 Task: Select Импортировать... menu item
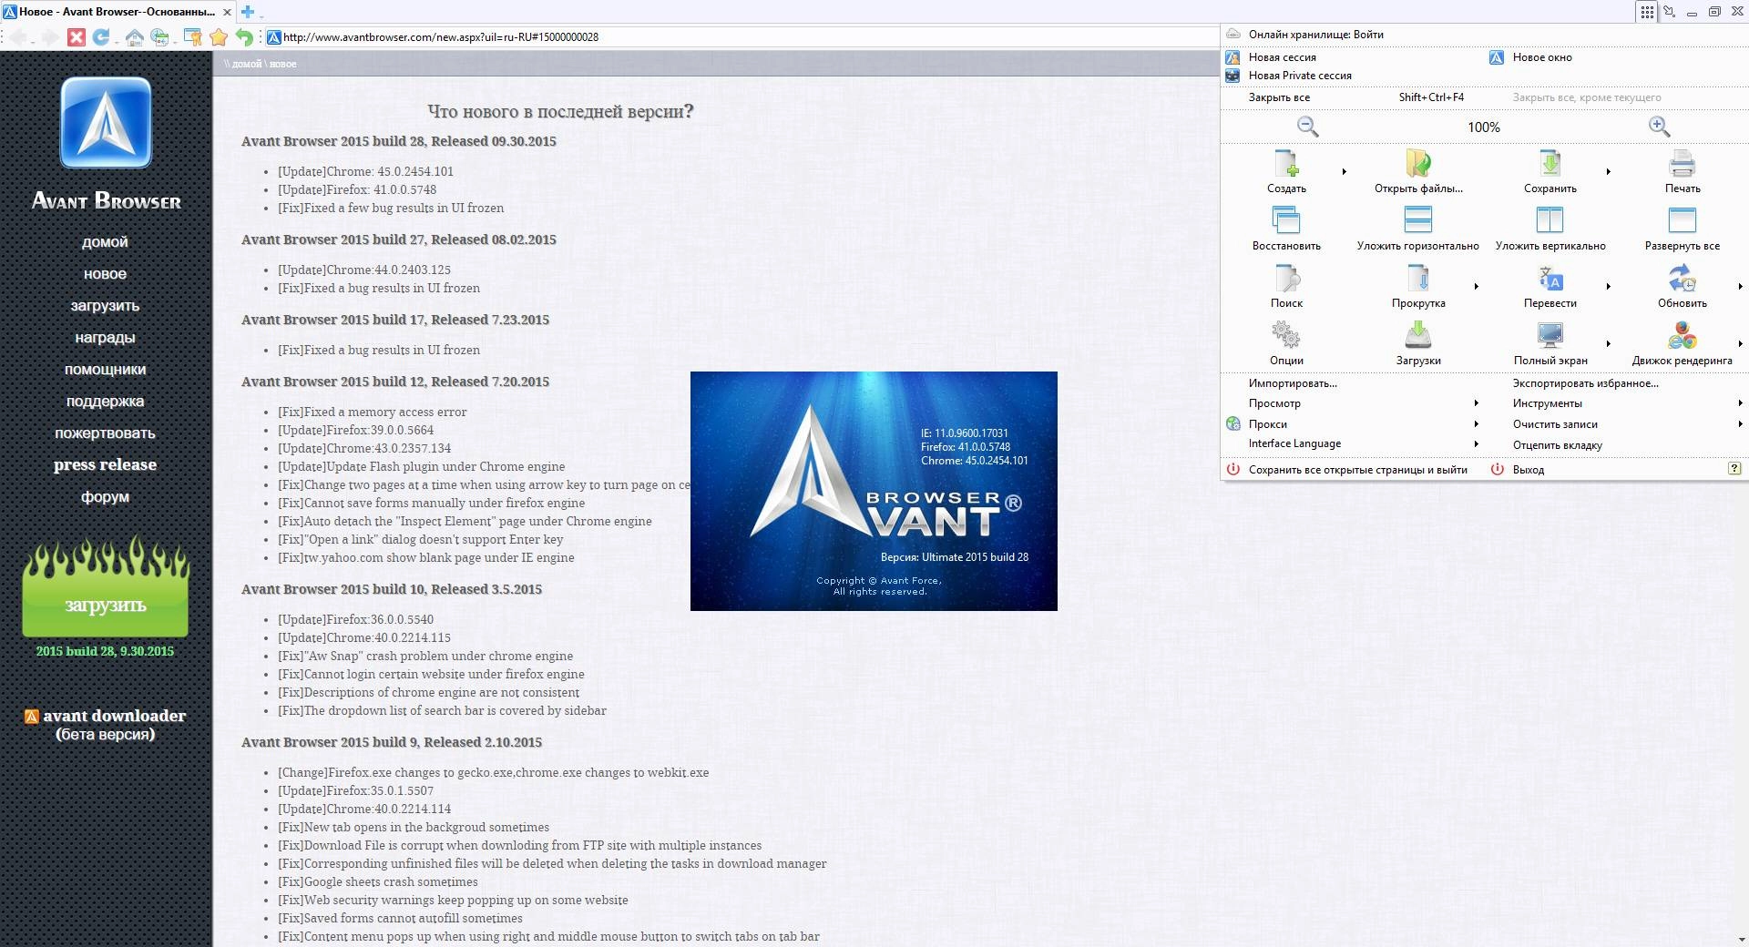click(x=1293, y=383)
